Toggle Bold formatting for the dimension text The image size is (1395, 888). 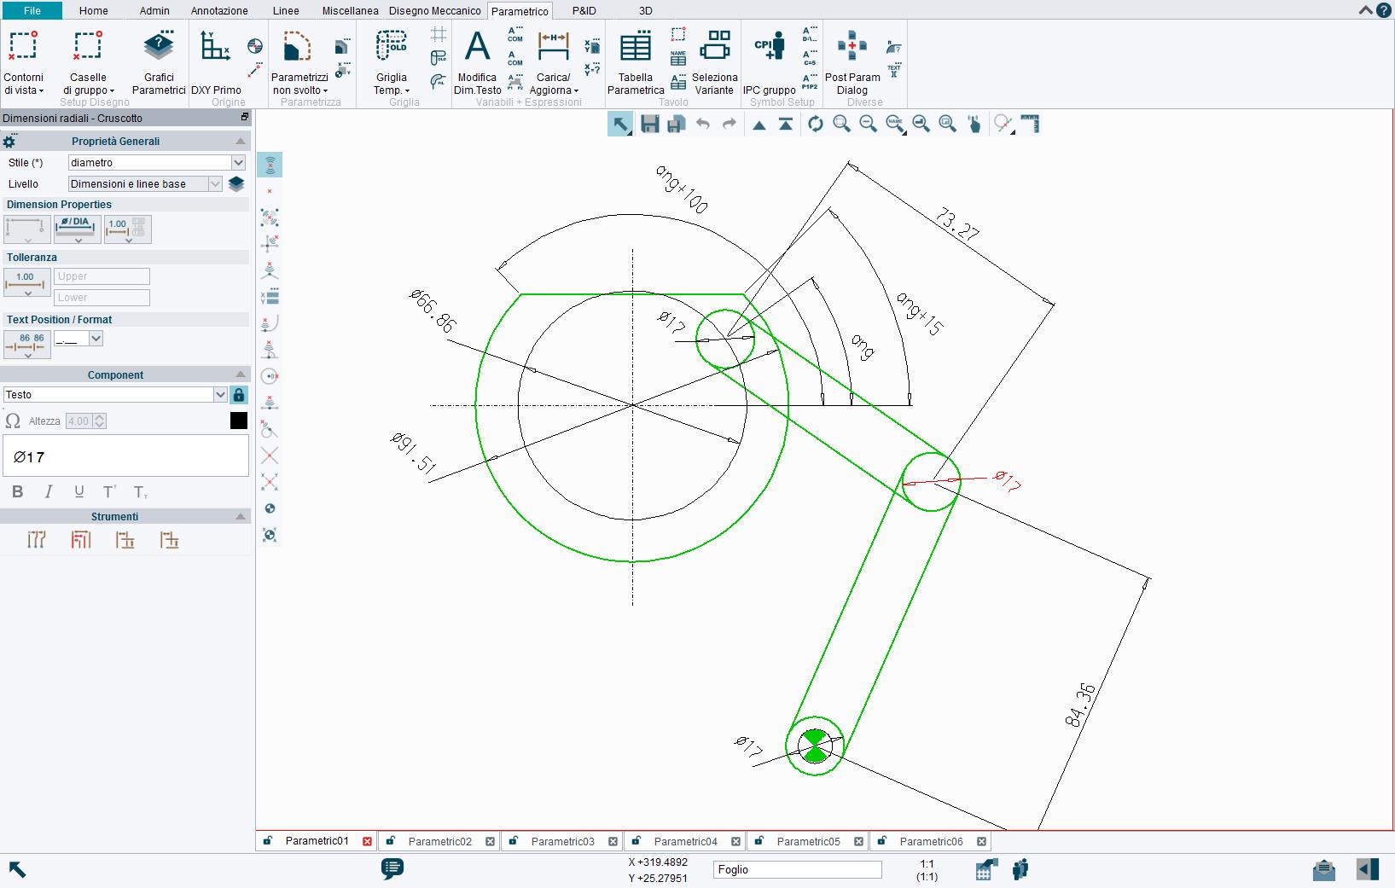click(x=18, y=491)
